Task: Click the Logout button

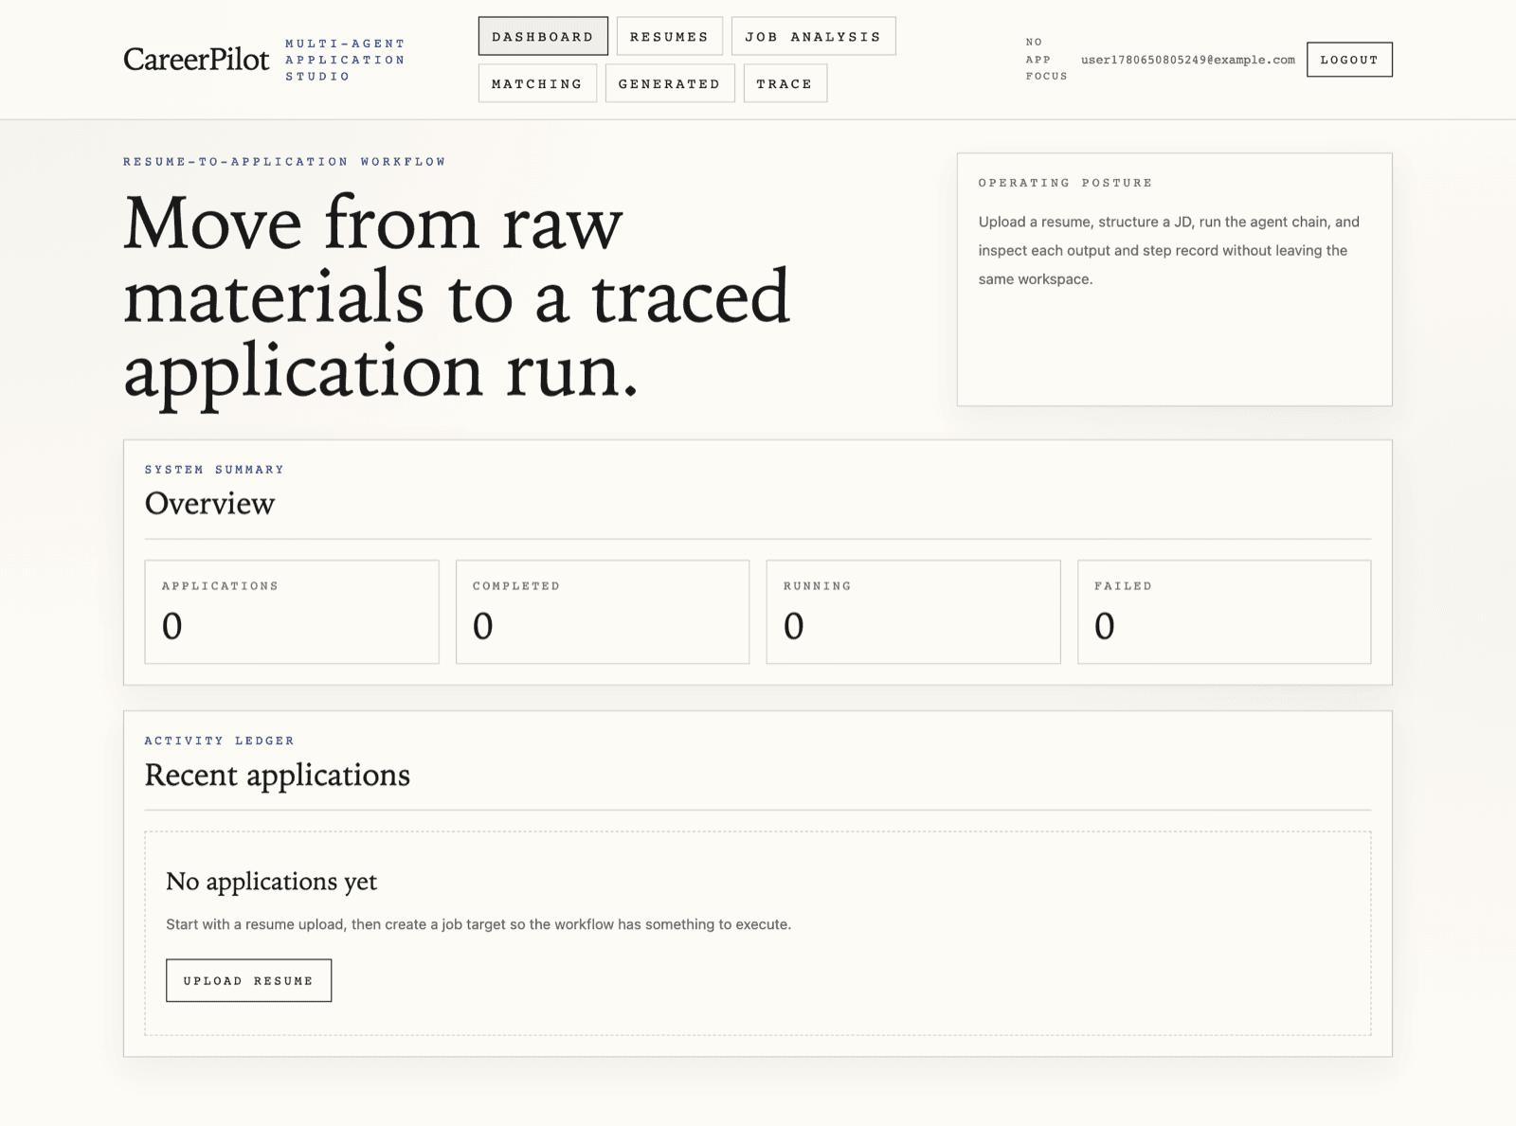Action: 1349,60
